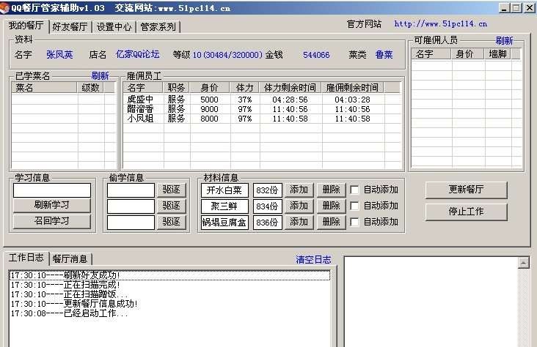Click the 836份 quantity field
Screen dimensions: 537x347
[268, 223]
